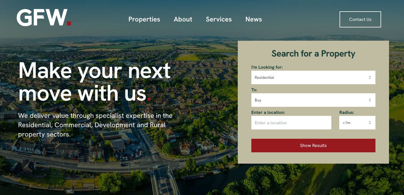The height and width of the screenshot is (195, 404).
Task: Click the up-down arrows in the Residential field
Action: (370, 77)
